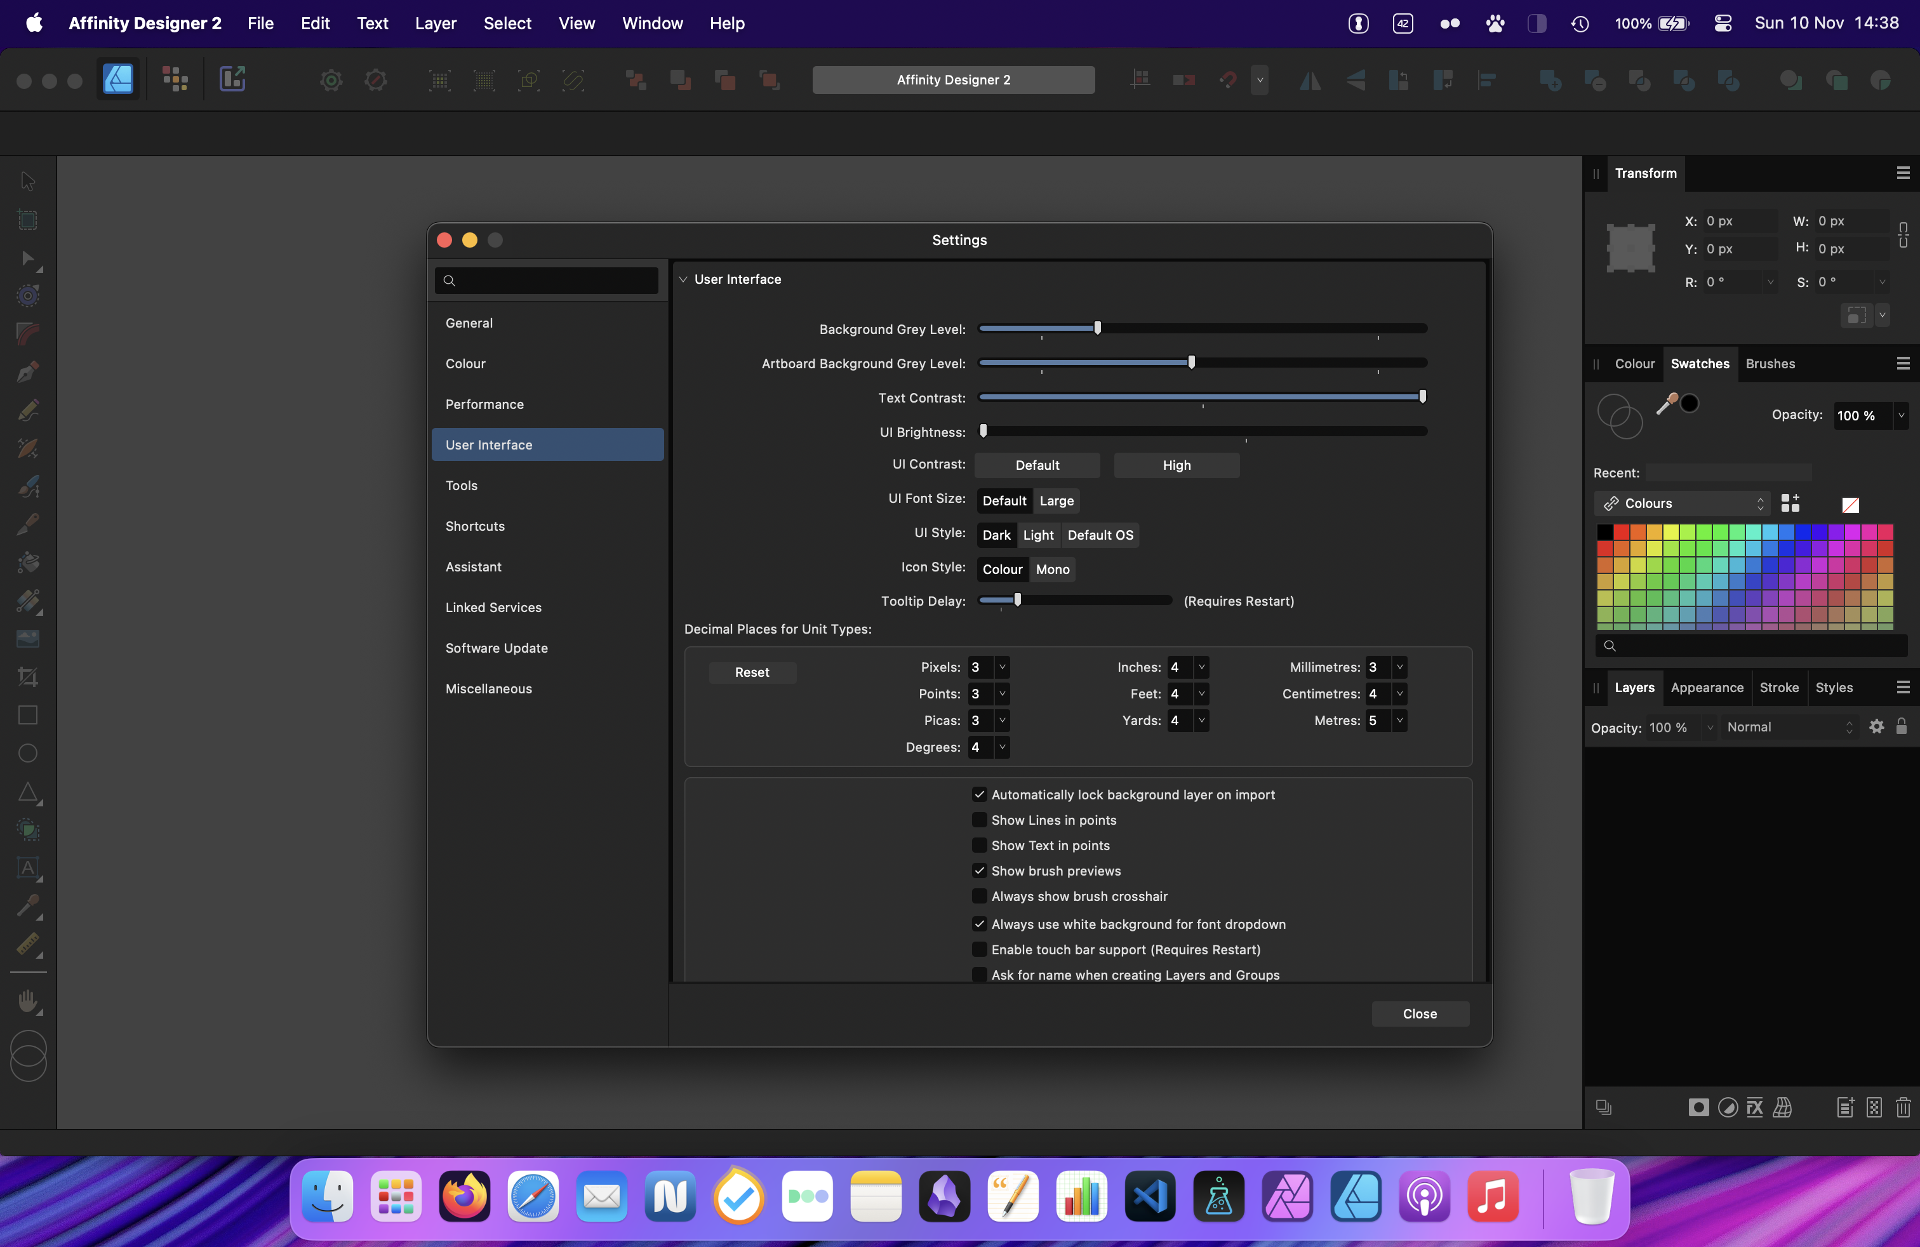Enable Show Text in points
The image size is (1920, 1247).
[x=979, y=845]
